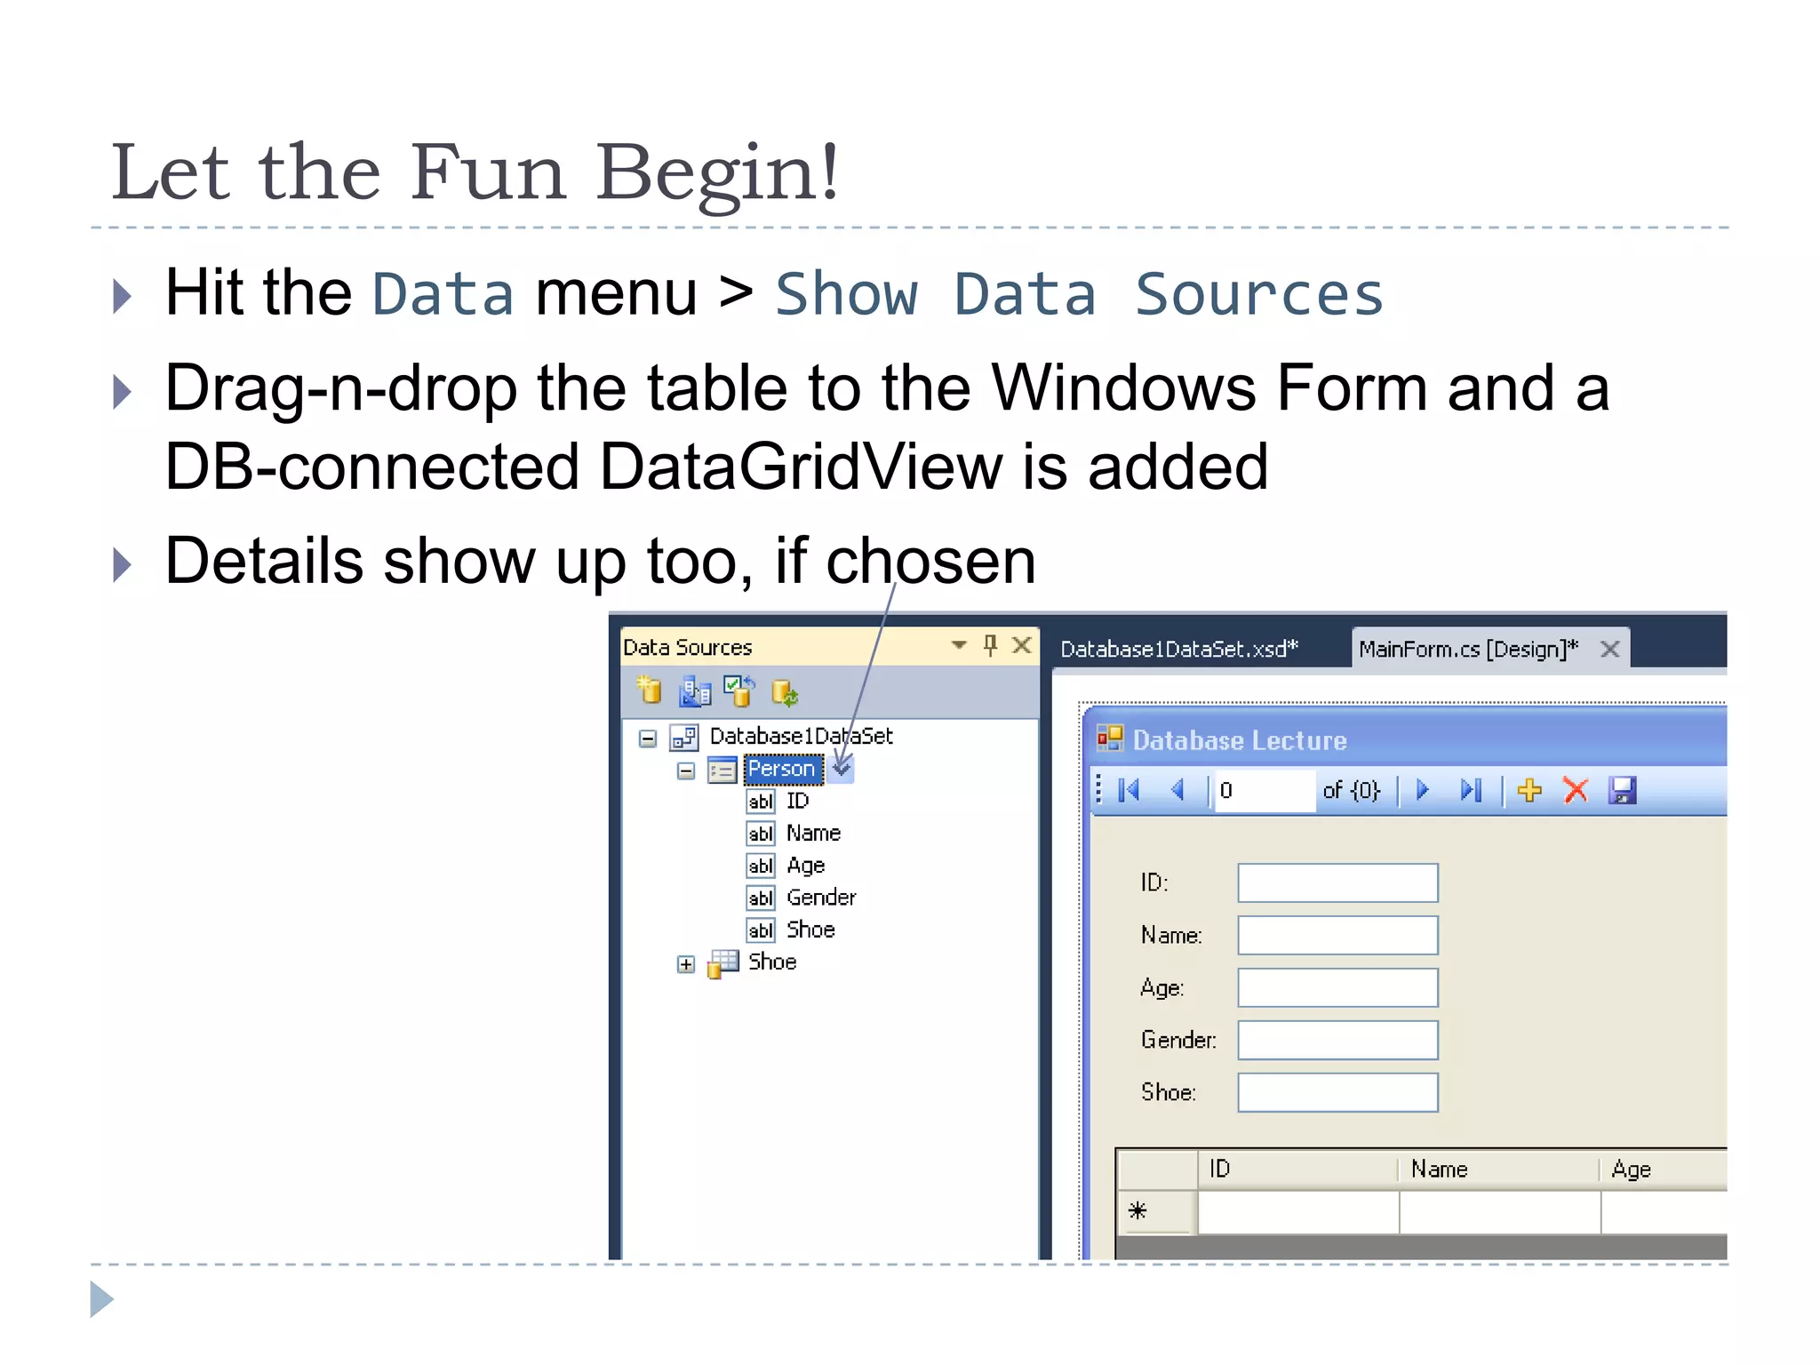
Task: Click Refresh data sources icon
Action: tap(785, 692)
